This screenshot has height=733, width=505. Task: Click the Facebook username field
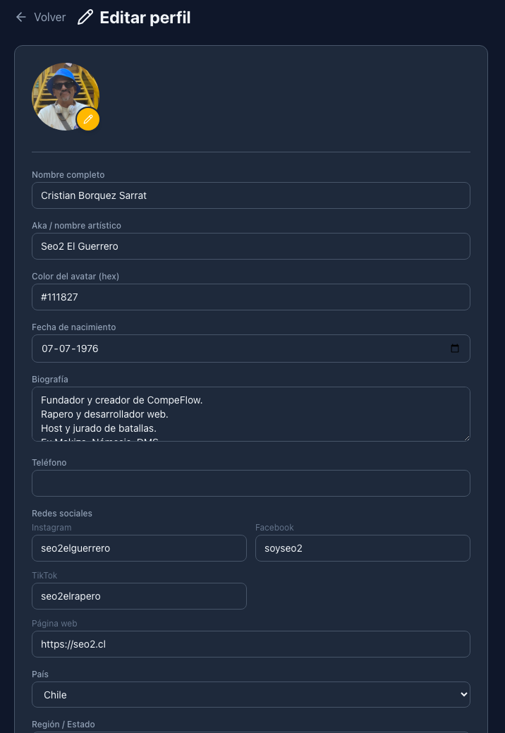point(363,548)
